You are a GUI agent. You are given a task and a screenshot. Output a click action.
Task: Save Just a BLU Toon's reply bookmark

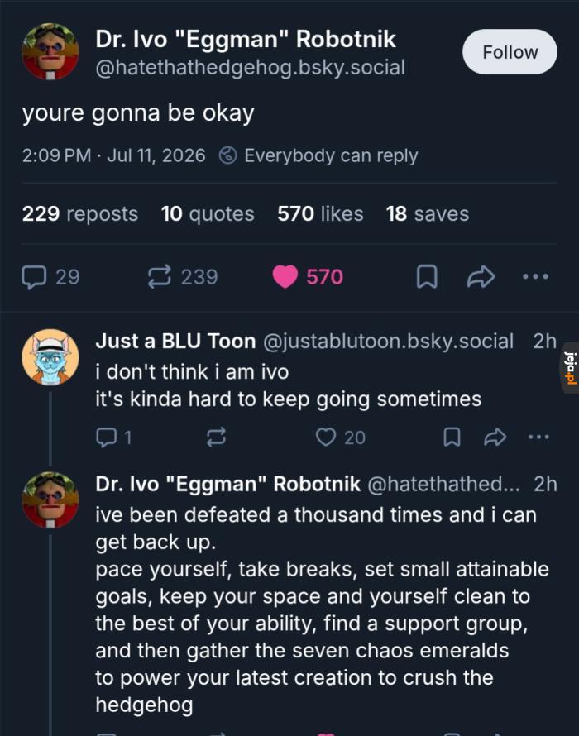[452, 437]
